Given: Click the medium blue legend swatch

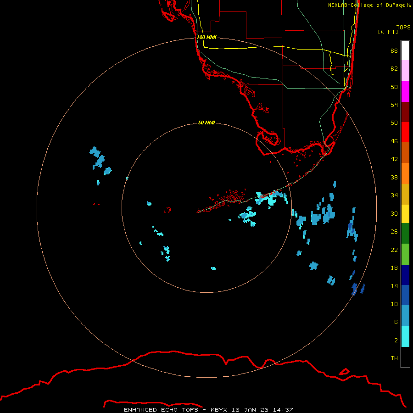Looking at the screenshot, I should click(405, 295).
